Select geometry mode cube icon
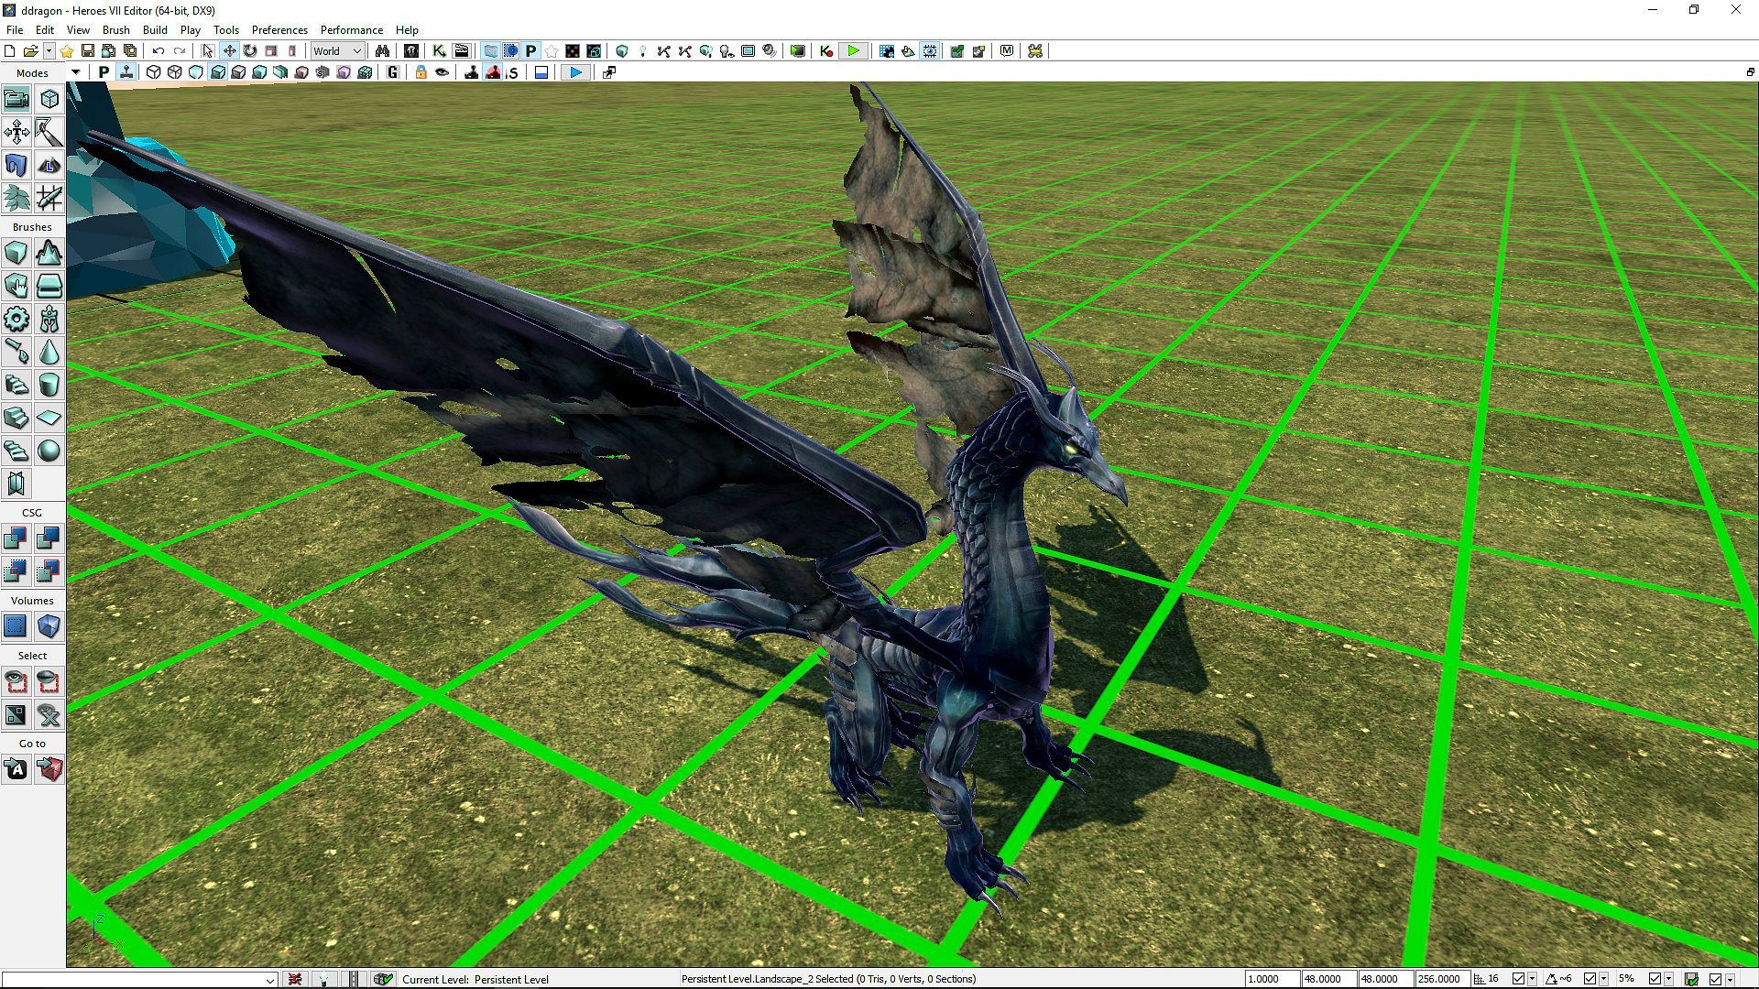Screen dimensions: 1759x989 (49, 99)
